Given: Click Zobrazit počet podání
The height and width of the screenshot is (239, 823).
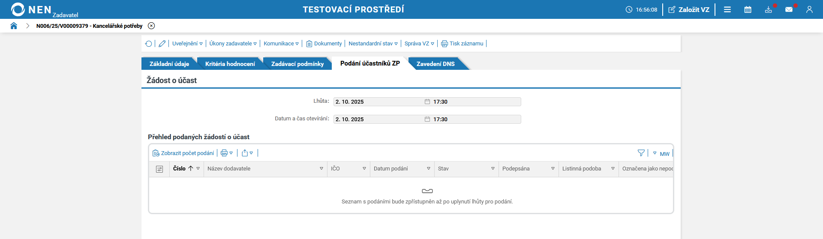Looking at the screenshot, I should point(183,153).
